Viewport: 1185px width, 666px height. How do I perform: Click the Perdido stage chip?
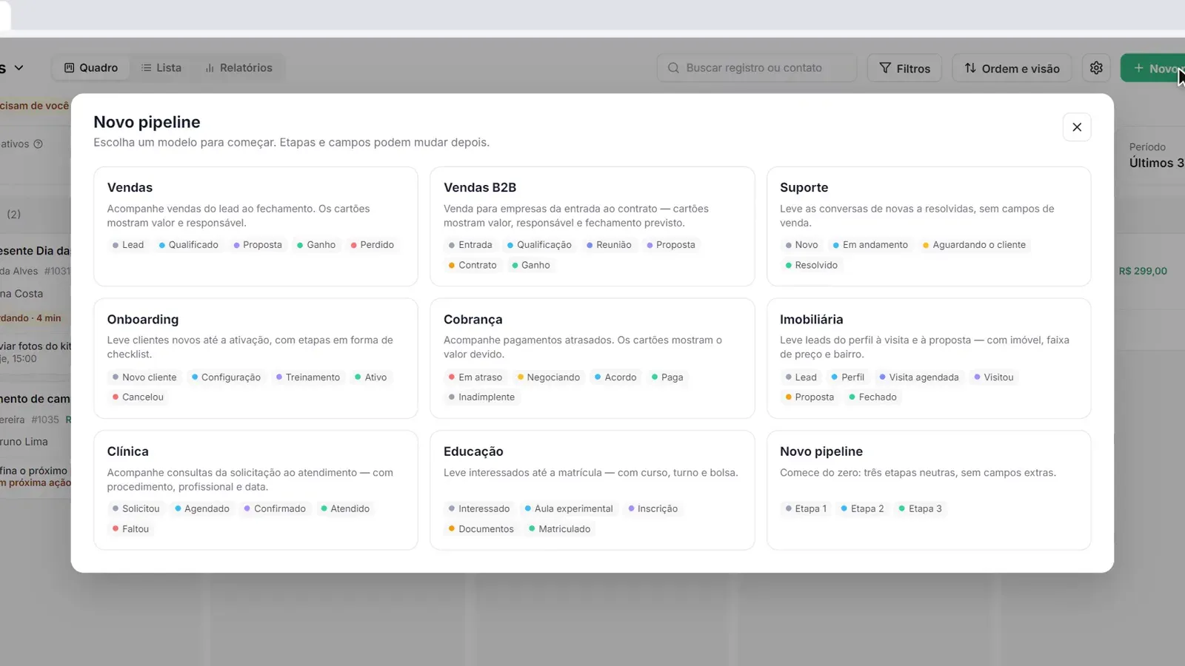point(373,245)
